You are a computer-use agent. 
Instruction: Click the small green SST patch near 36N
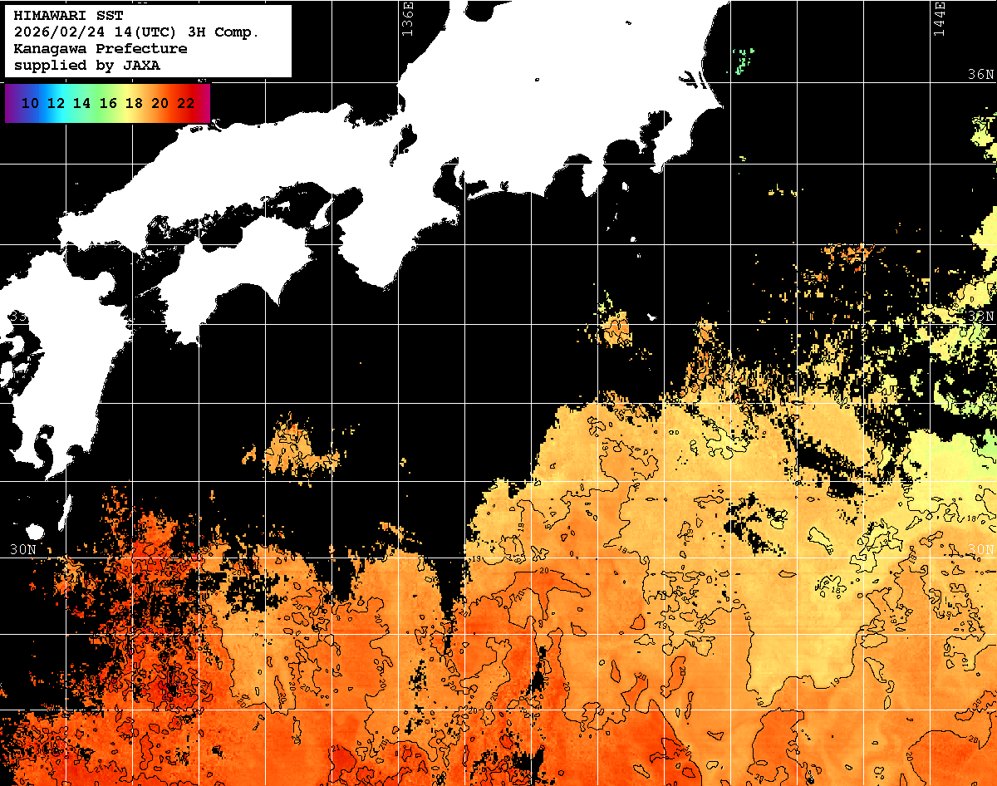pos(744,61)
